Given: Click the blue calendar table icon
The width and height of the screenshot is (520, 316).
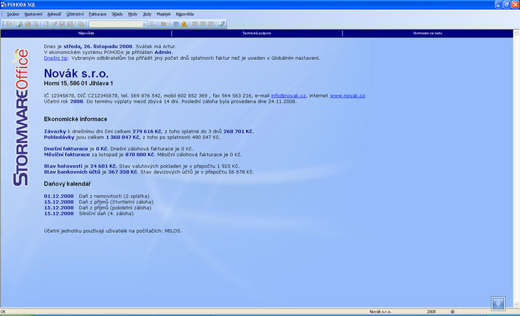Looking at the screenshot, I should [x=176, y=24].
